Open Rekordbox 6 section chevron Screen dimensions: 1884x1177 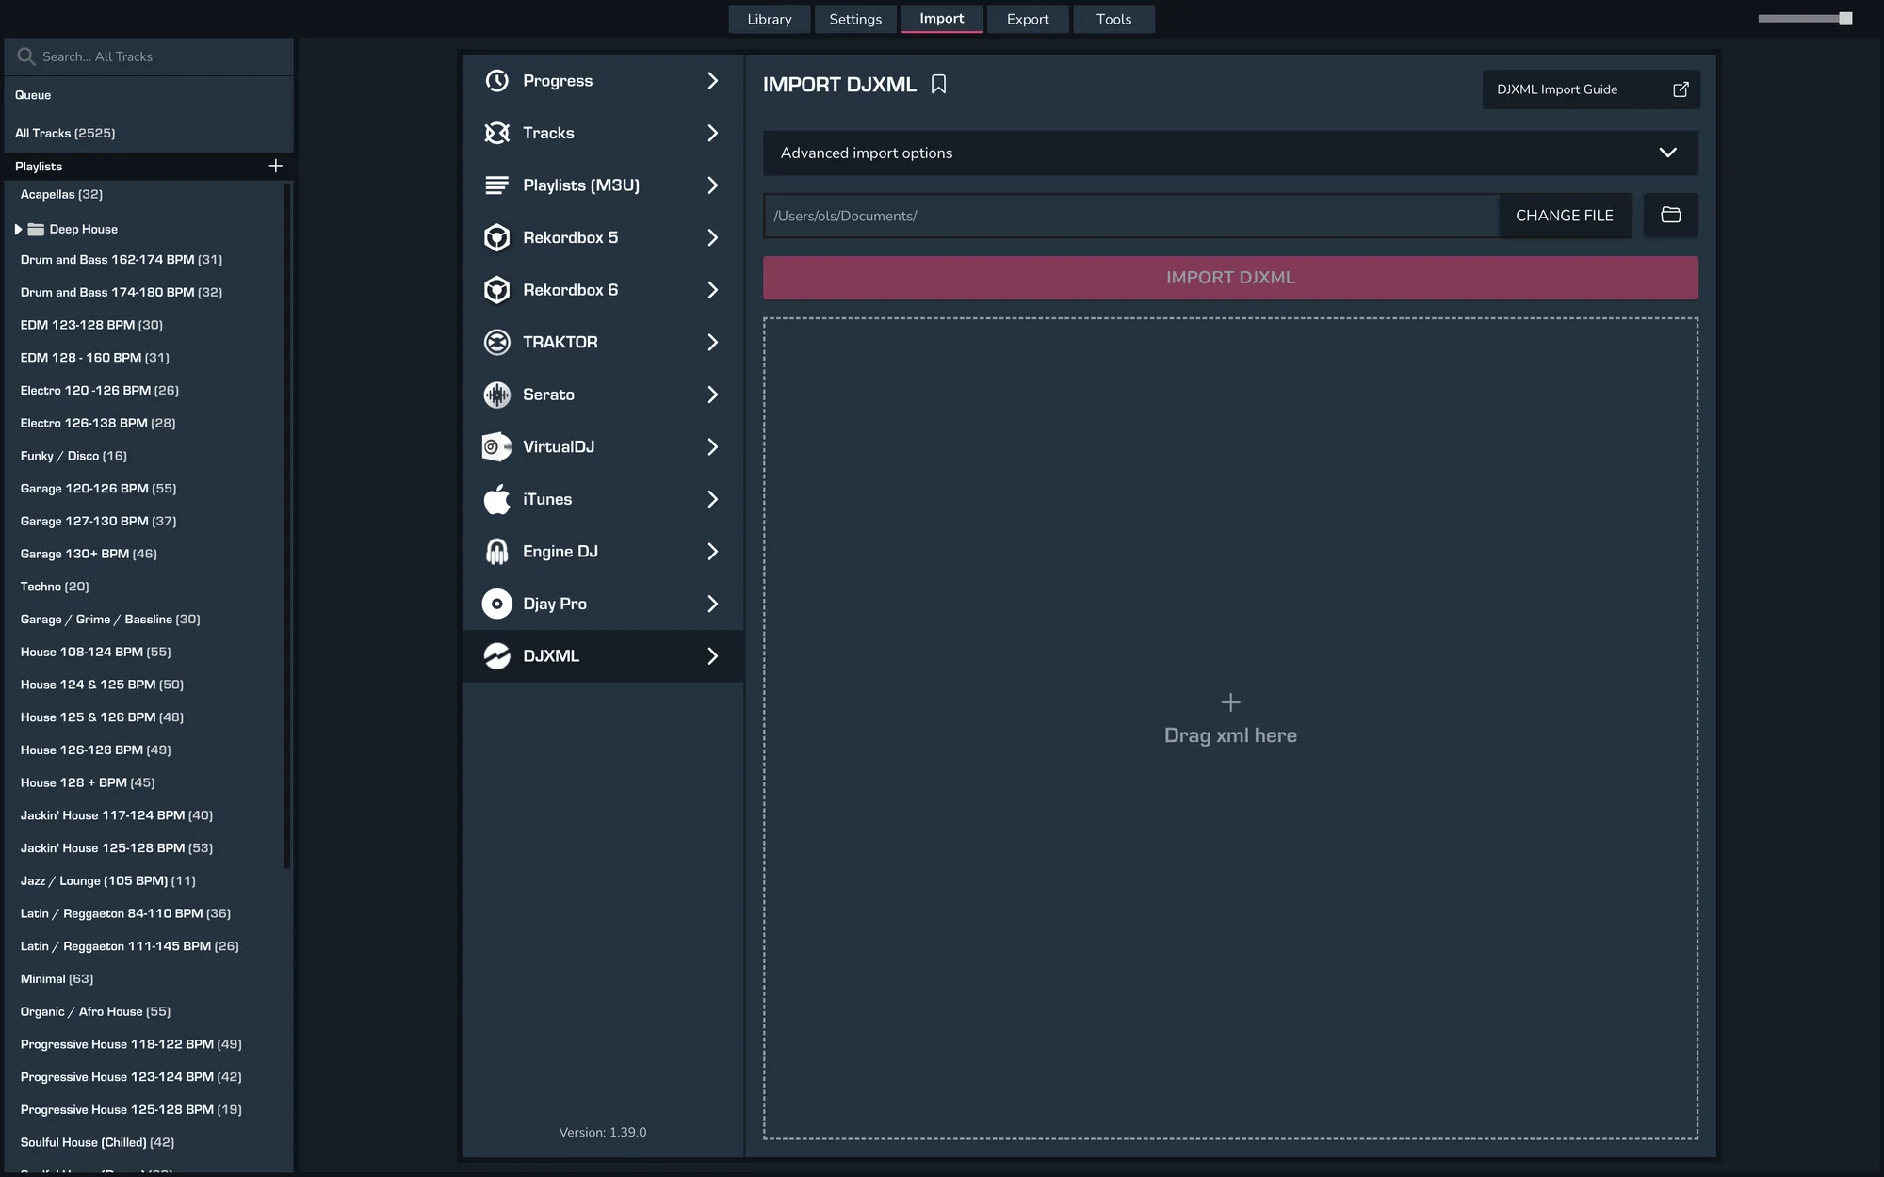pos(712,290)
